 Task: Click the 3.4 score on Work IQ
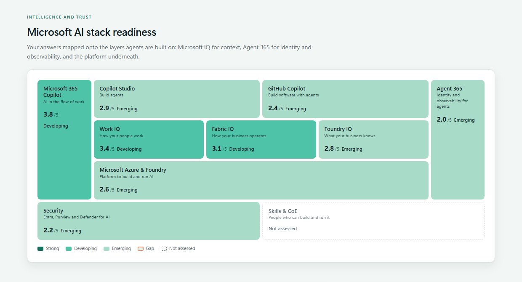pyautogui.click(x=104, y=149)
